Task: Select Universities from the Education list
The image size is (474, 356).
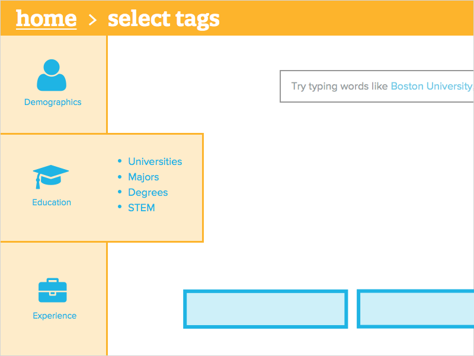Action: pyautogui.click(x=155, y=161)
